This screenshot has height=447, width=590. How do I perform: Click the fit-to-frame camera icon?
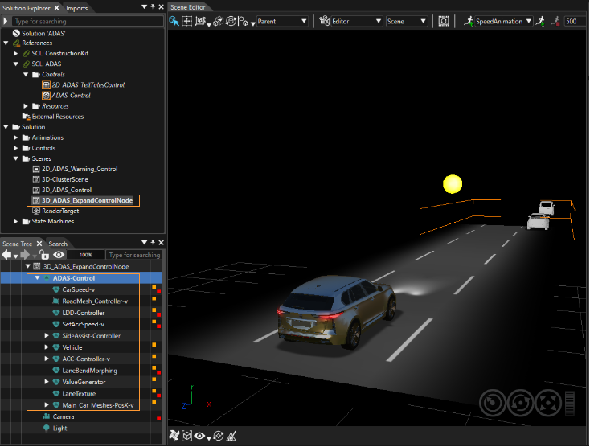click(444, 21)
